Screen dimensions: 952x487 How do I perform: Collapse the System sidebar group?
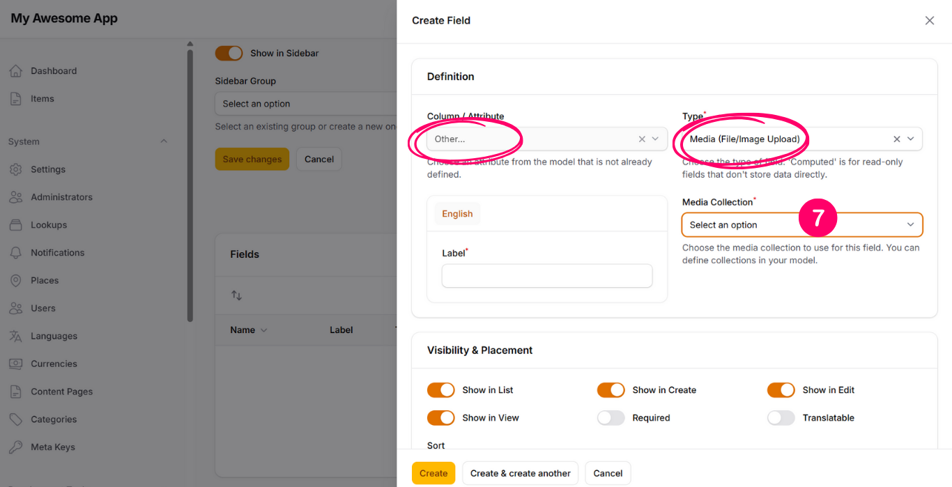coord(164,141)
